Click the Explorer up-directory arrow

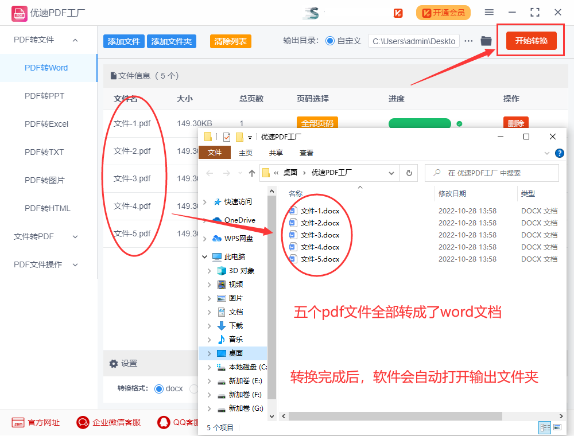(252, 173)
